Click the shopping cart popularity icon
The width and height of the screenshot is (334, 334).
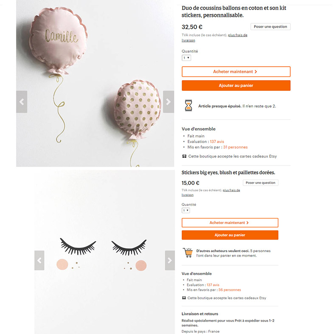(188, 253)
